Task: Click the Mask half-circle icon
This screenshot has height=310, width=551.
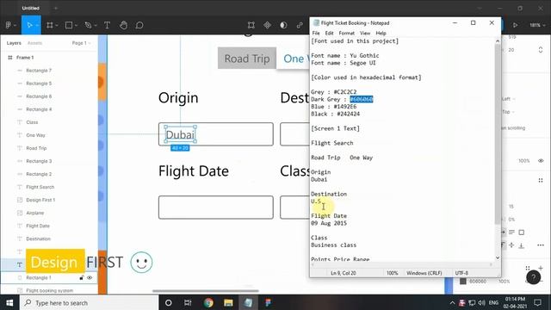Action: coord(283,25)
